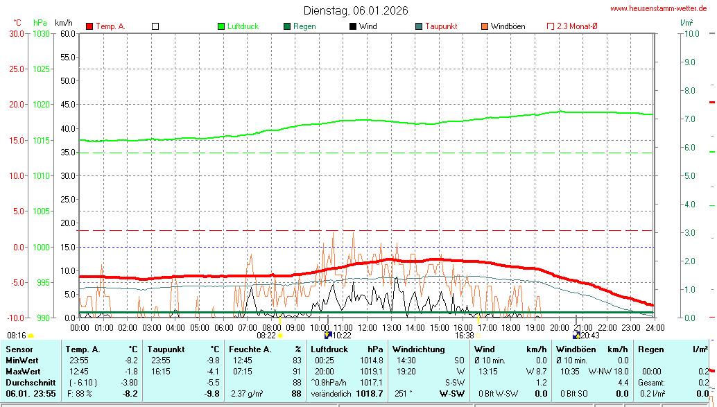Click the sunrise icon next to 08:22
This screenshot has height=407, width=717.
(x=281, y=336)
